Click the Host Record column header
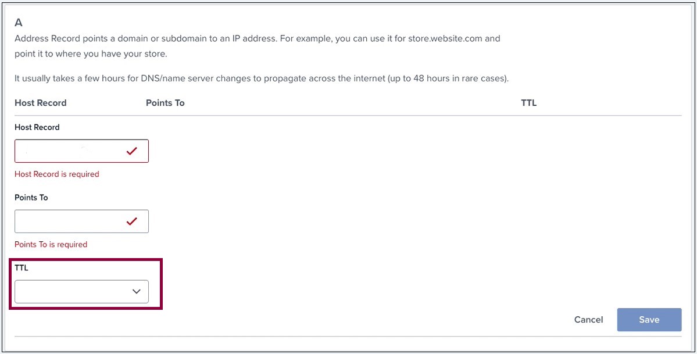697x354 pixels. [x=41, y=103]
